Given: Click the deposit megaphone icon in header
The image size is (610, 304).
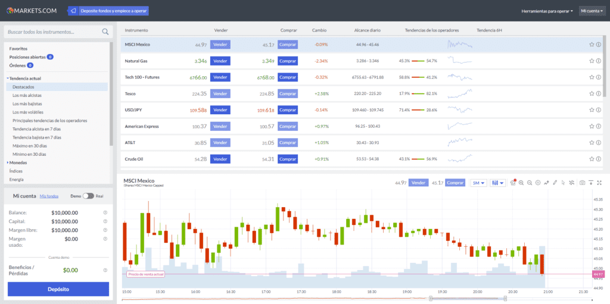Looking at the screenshot, I should tap(73, 11).
